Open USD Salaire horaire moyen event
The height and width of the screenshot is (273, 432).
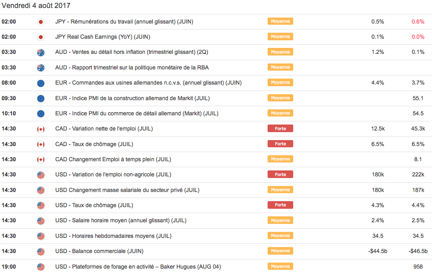click(x=121, y=220)
